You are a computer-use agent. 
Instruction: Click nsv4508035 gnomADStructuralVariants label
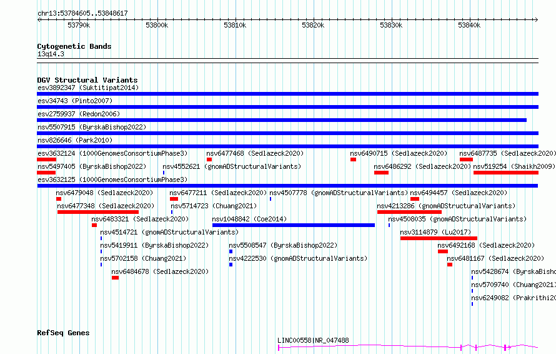tap(457, 219)
